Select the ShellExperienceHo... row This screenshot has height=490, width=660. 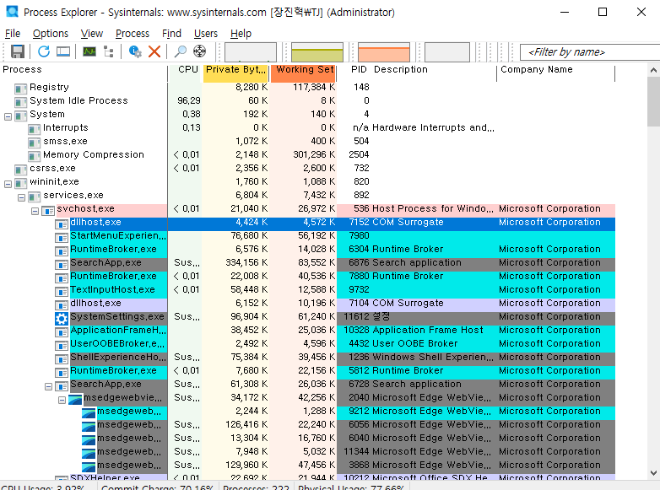[x=307, y=357]
